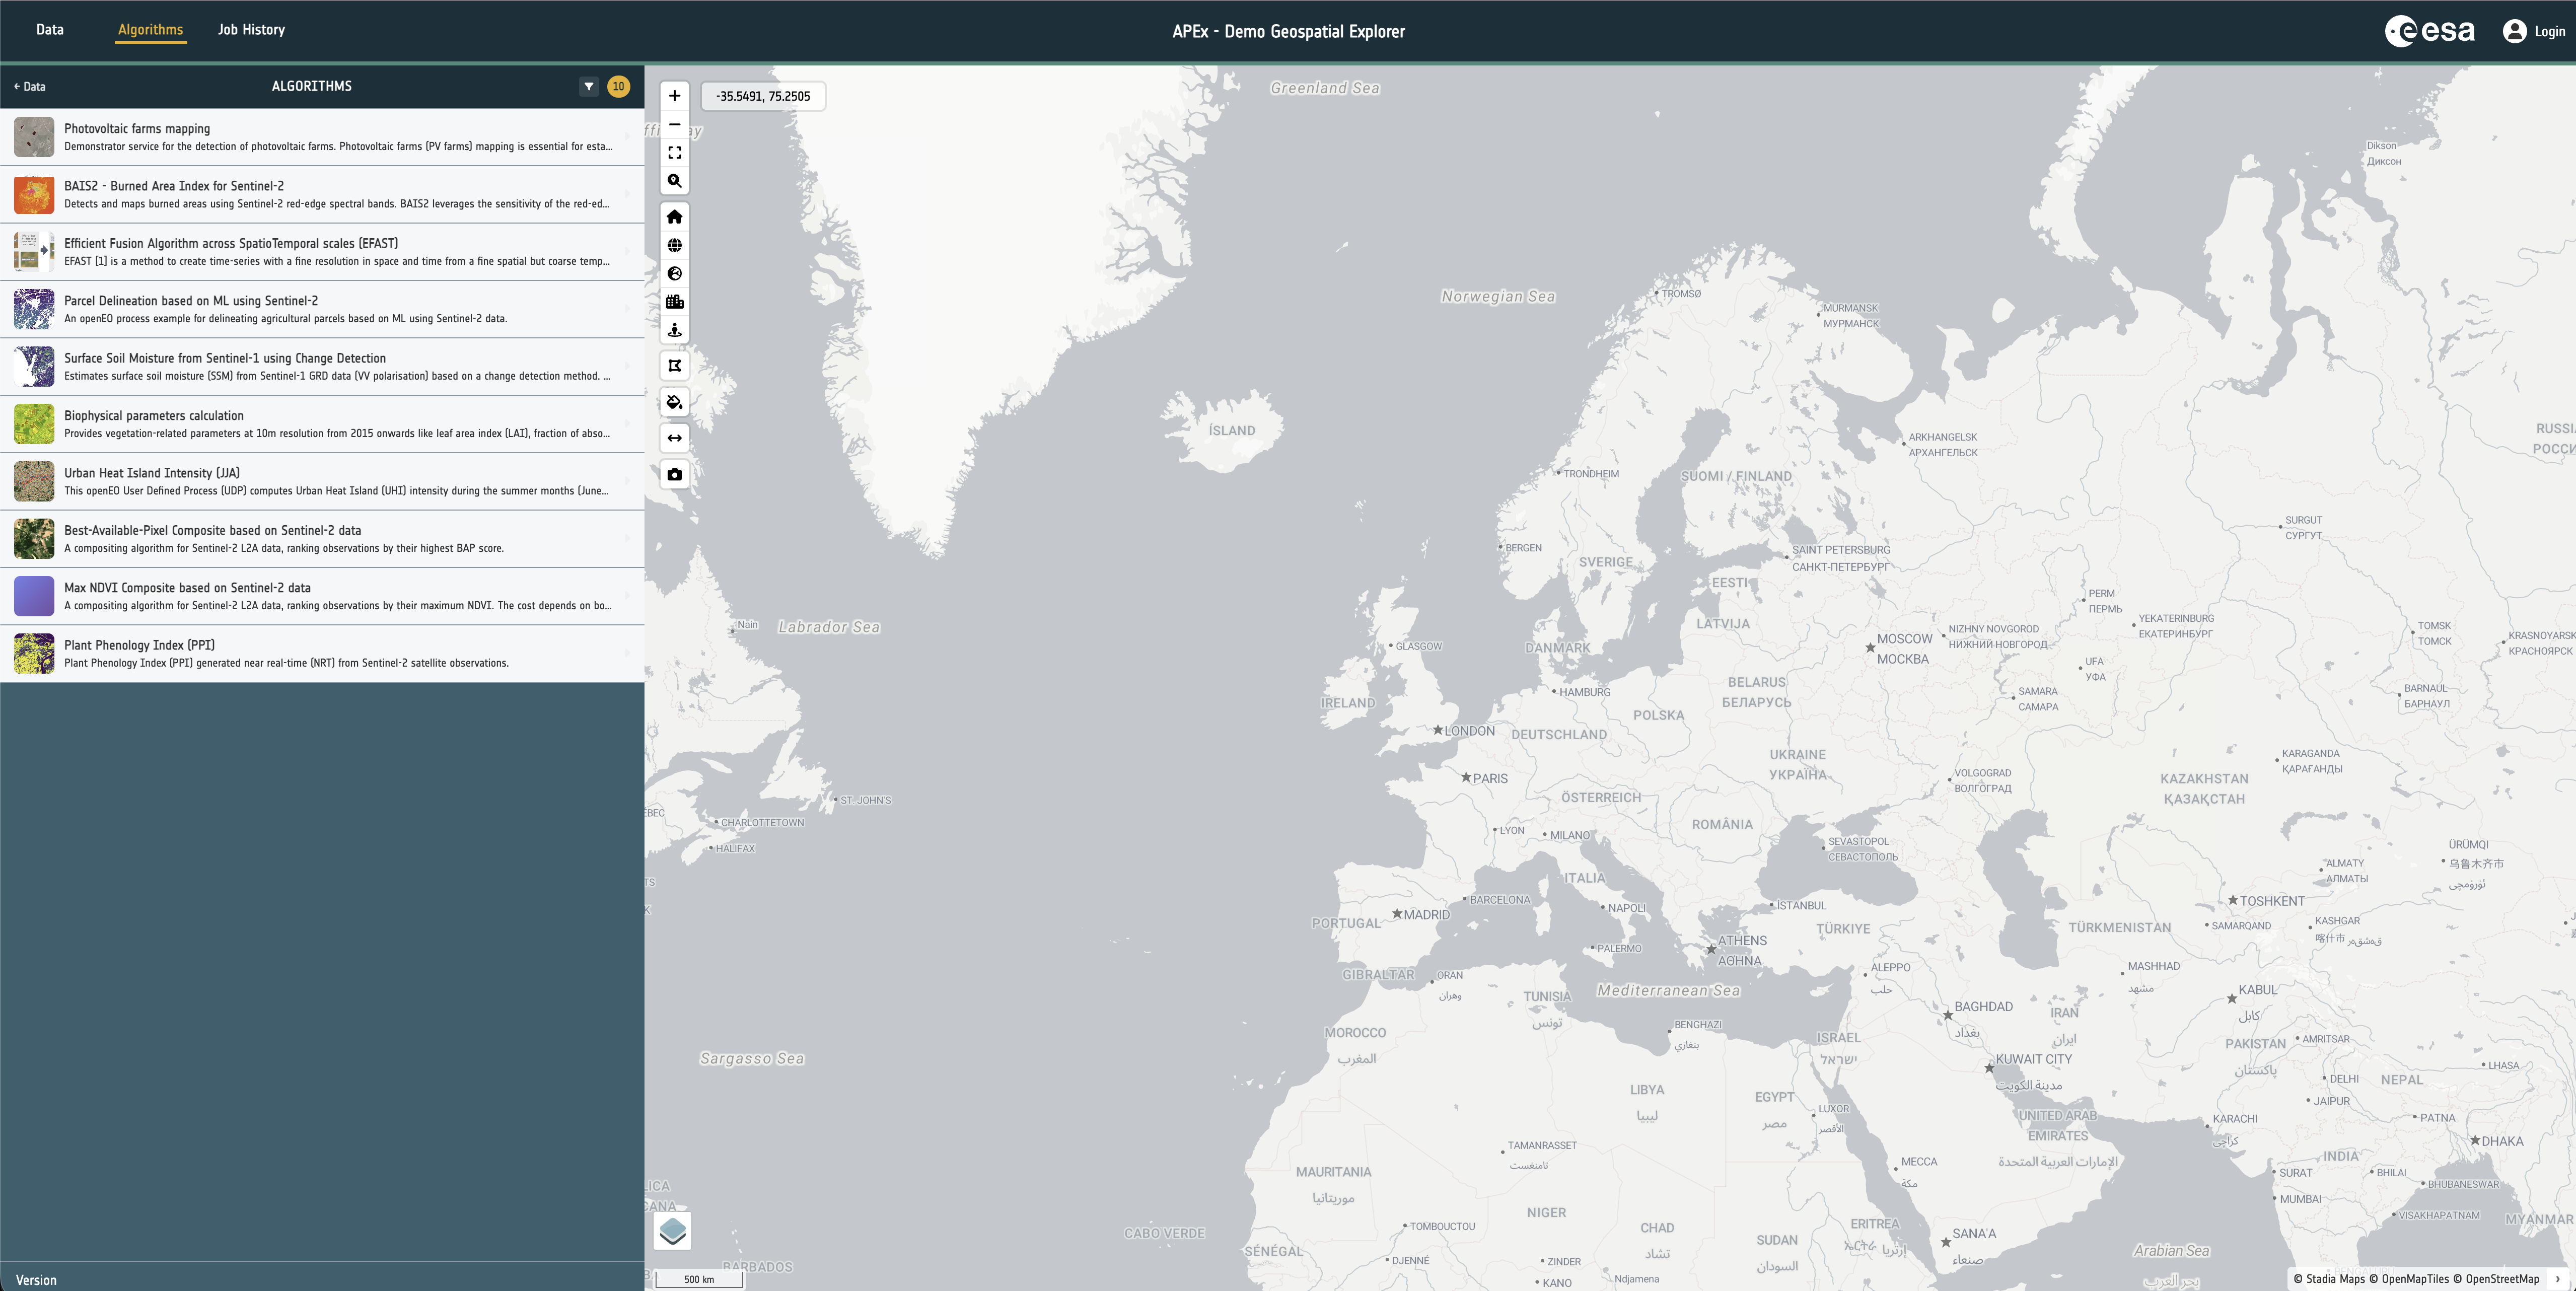
Task: Click the ESA logo in header
Action: tap(2430, 31)
